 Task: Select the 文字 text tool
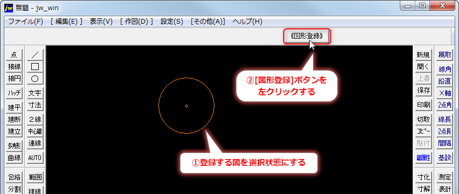click(35, 93)
